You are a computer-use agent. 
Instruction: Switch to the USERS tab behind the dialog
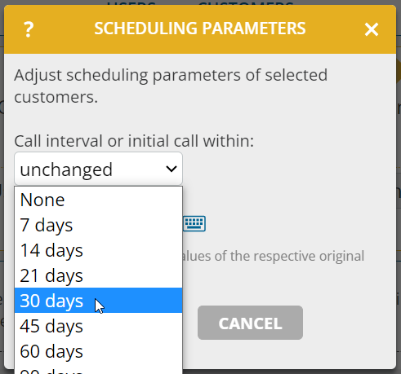[131, 2]
